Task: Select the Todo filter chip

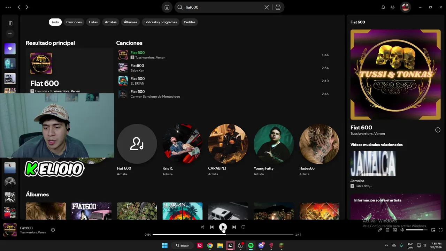Action: (x=55, y=22)
